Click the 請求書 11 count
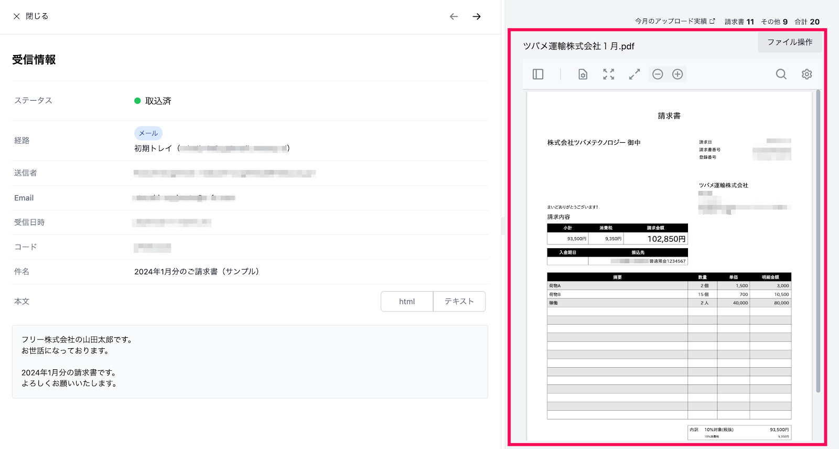 (739, 22)
